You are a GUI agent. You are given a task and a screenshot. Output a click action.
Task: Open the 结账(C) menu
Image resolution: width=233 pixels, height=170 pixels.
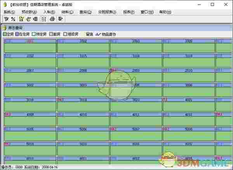(x=68, y=12)
